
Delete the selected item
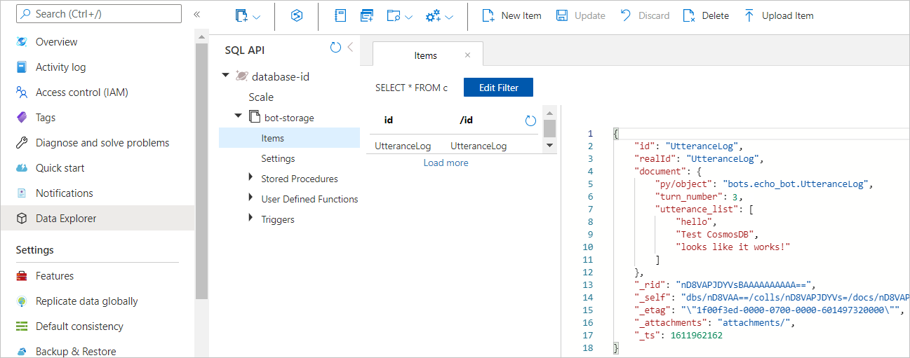tap(706, 15)
